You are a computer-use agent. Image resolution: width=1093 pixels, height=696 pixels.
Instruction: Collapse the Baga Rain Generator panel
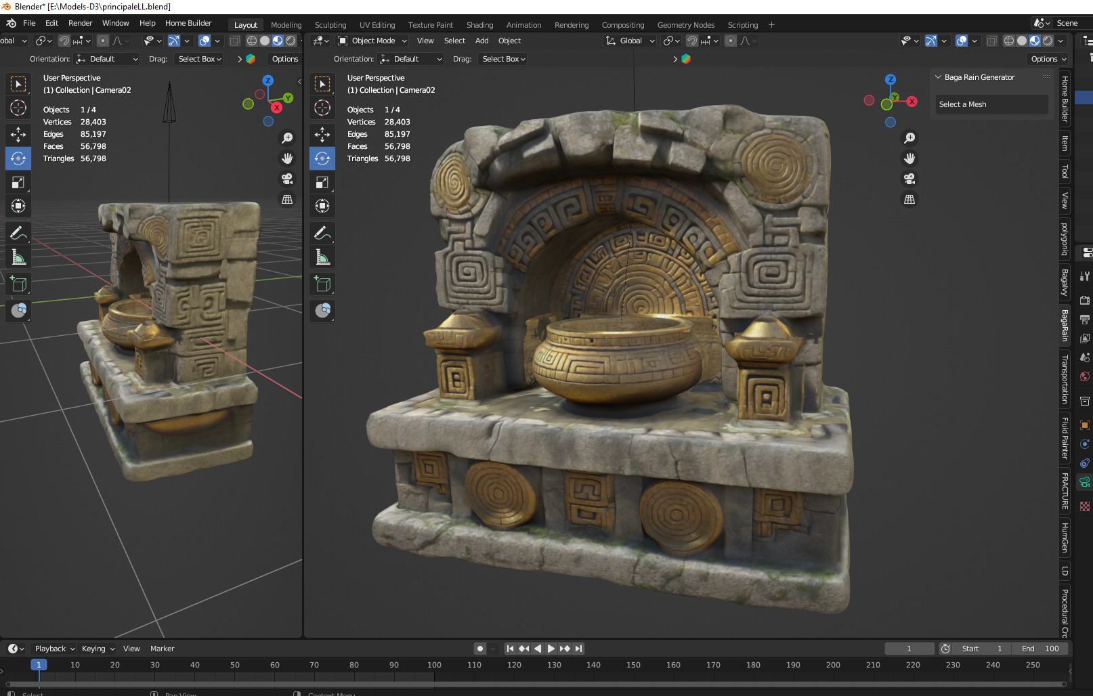939,77
